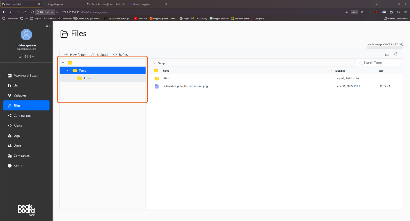
Task: Open the browser tab overview dropdown
Action: [376, 4]
